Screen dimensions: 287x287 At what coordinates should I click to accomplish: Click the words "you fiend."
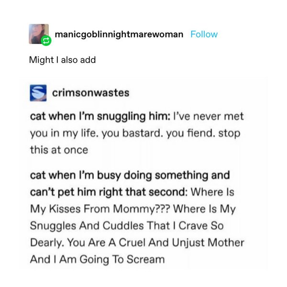190,133
